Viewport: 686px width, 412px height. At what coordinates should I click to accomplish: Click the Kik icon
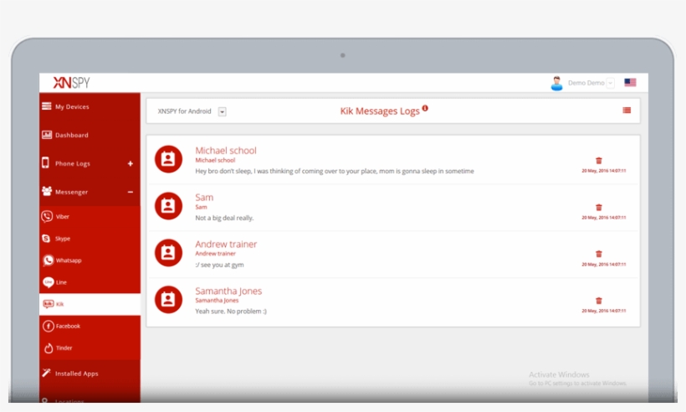pos(49,304)
